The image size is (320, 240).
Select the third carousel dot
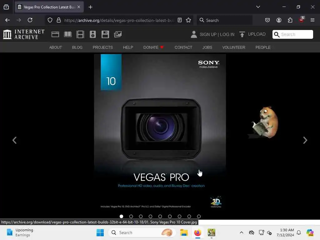coord(141,216)
